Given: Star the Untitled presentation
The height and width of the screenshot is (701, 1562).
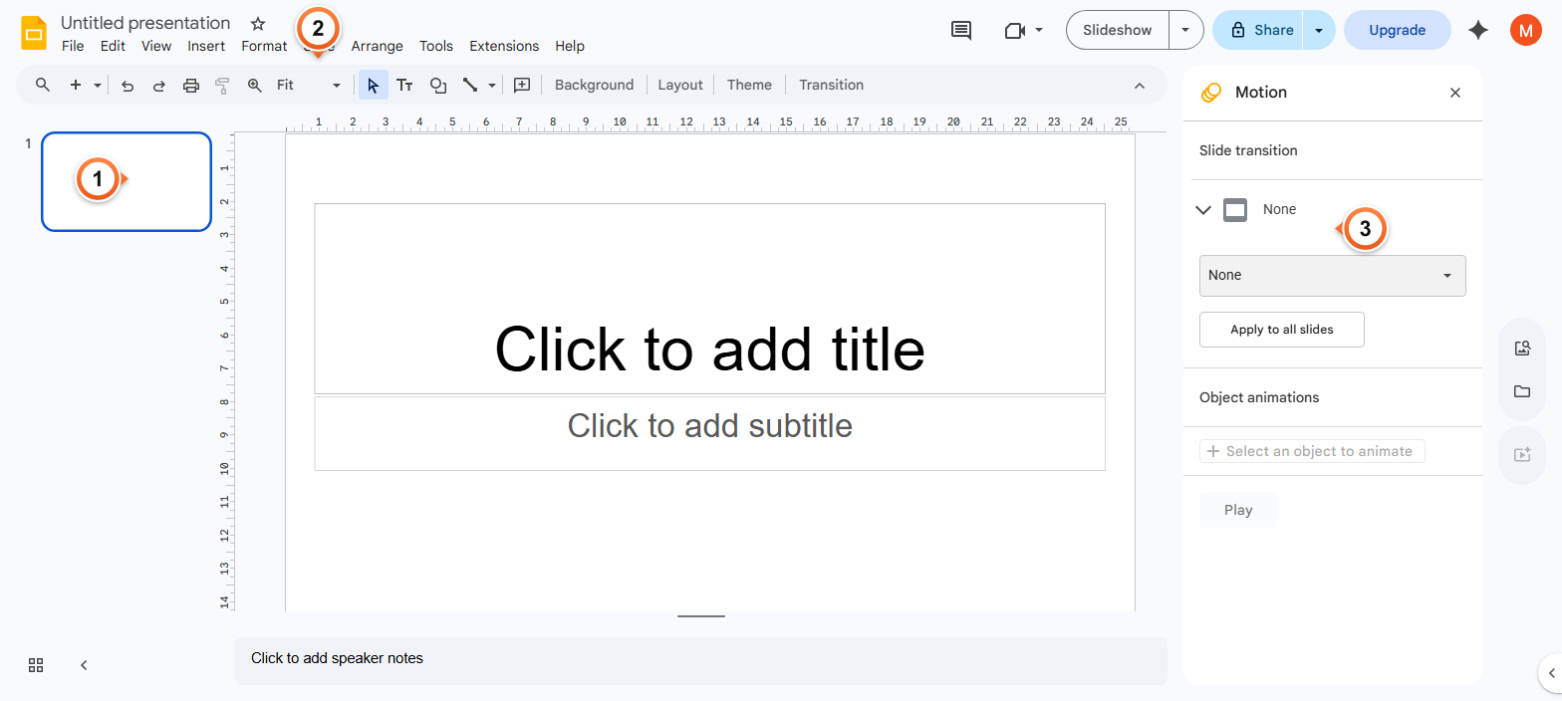Looking at the screenshot, I should pos(258,23).
